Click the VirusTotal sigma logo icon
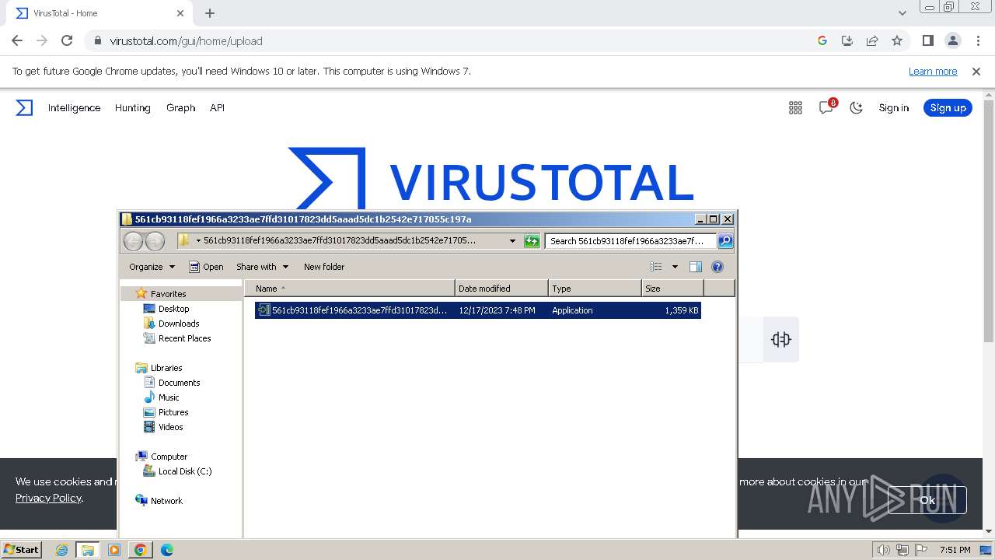The width and height of the screenshot is (995, 560). click(25, 107)
